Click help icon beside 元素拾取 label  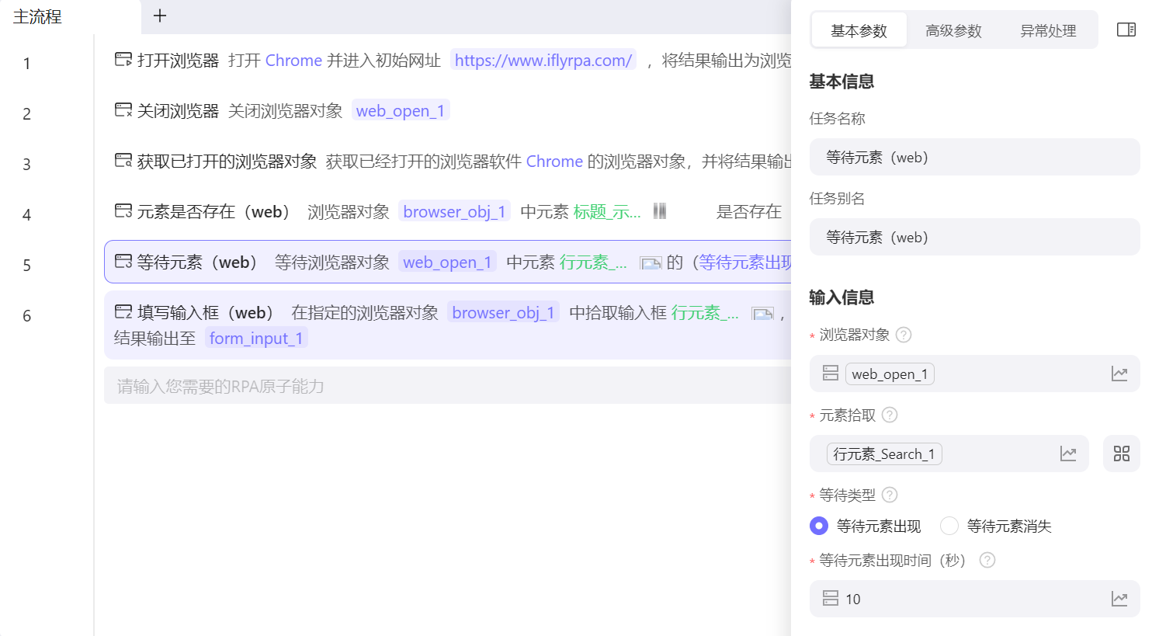coord(890,415)
